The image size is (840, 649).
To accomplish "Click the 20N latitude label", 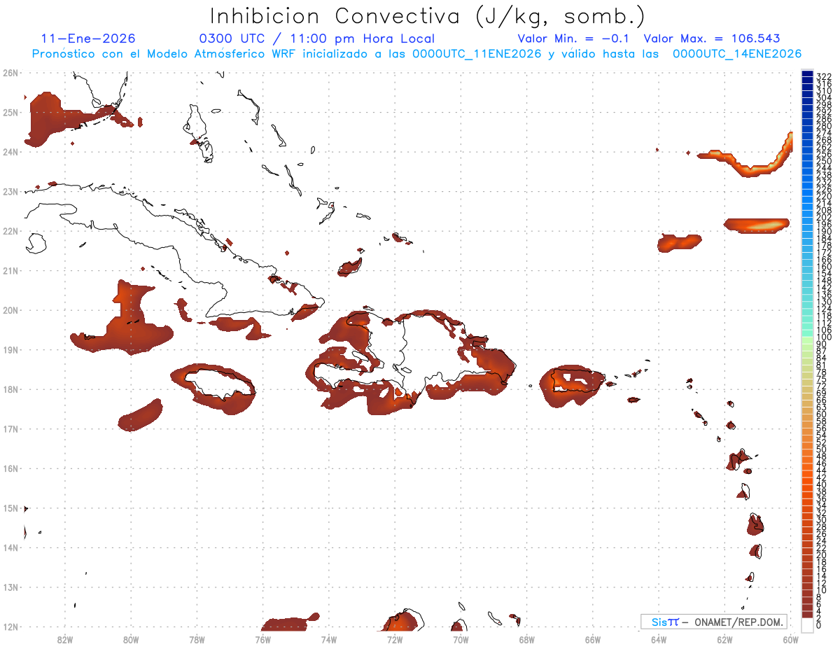I will [x=10, y=310].
